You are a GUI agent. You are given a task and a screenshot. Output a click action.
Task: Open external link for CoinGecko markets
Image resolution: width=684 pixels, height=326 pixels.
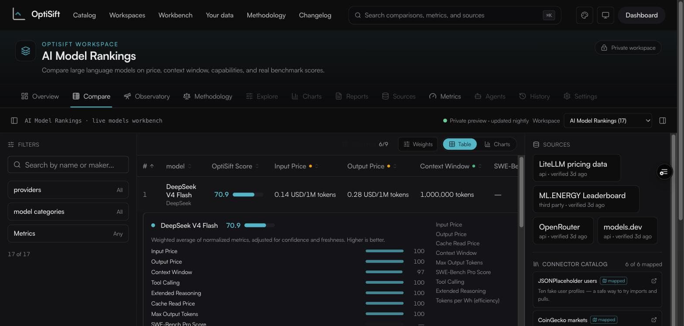pos(654,320)
